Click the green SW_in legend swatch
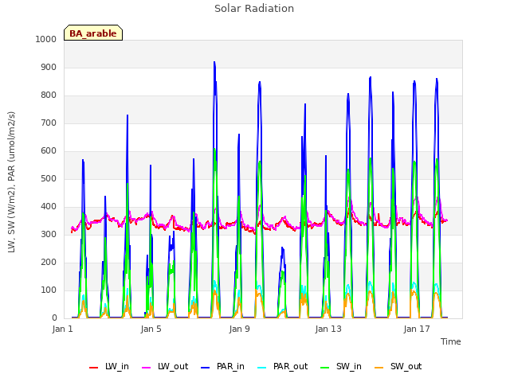 pyautogui.click(x=325, y=368)
